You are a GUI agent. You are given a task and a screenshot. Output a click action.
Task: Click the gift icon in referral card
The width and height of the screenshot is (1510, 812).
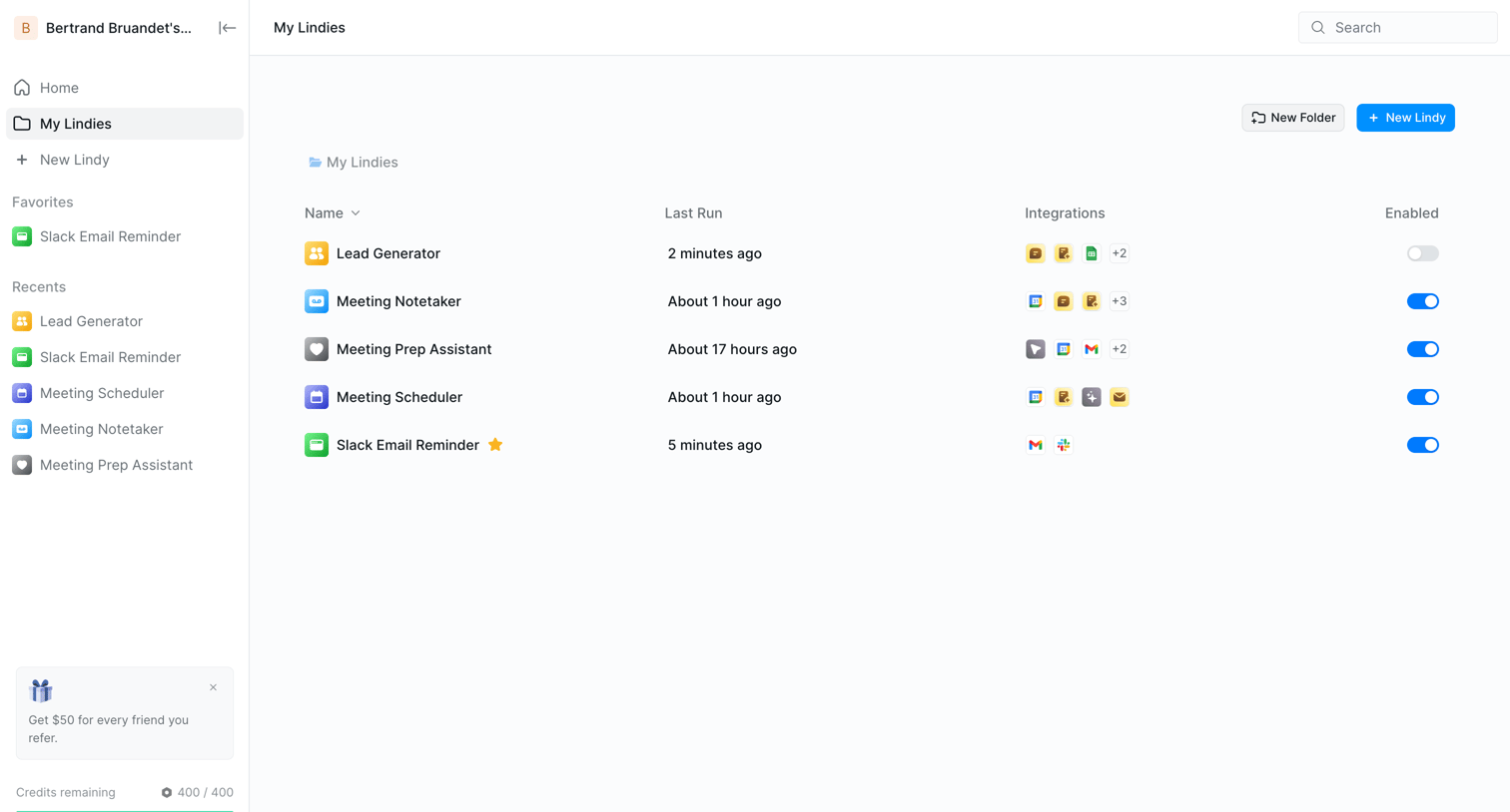pyautogui.click(x=41, y=690)
